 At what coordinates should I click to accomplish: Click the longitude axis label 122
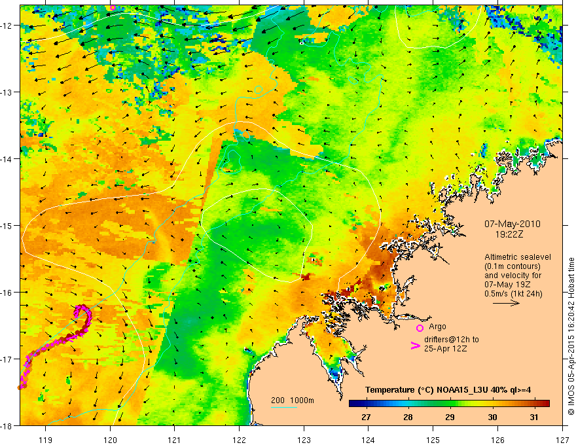pos(239,440)
